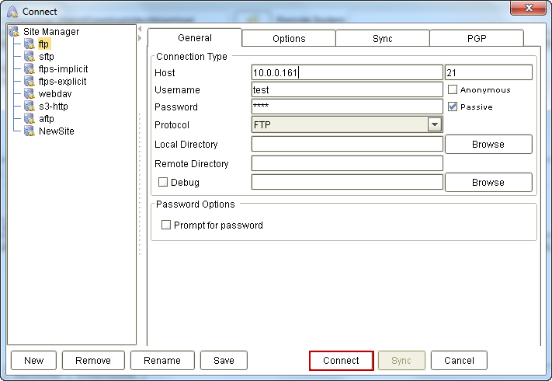The height and width of the screenshot is (381, 552).
Task: Select the Site Manager root node
Action: pyautogui.click(x=50, y=32)
